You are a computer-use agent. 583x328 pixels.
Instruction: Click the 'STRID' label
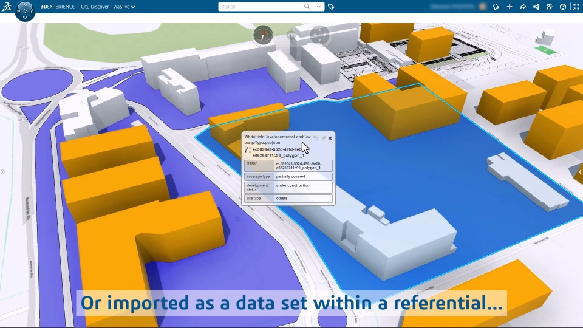(x=252, y=163)
